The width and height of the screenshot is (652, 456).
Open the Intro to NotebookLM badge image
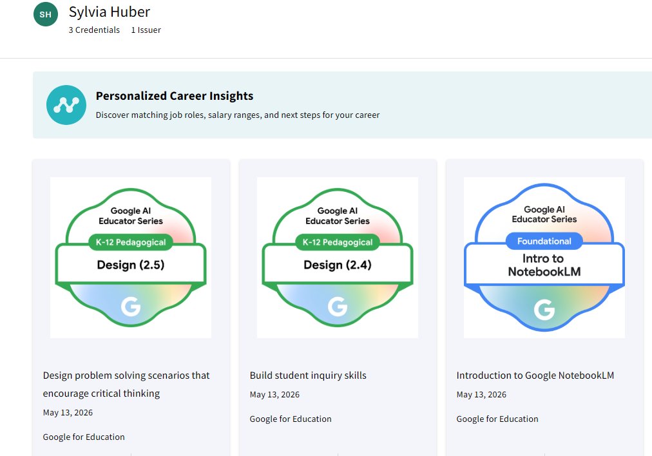click(x=544, y=258)
